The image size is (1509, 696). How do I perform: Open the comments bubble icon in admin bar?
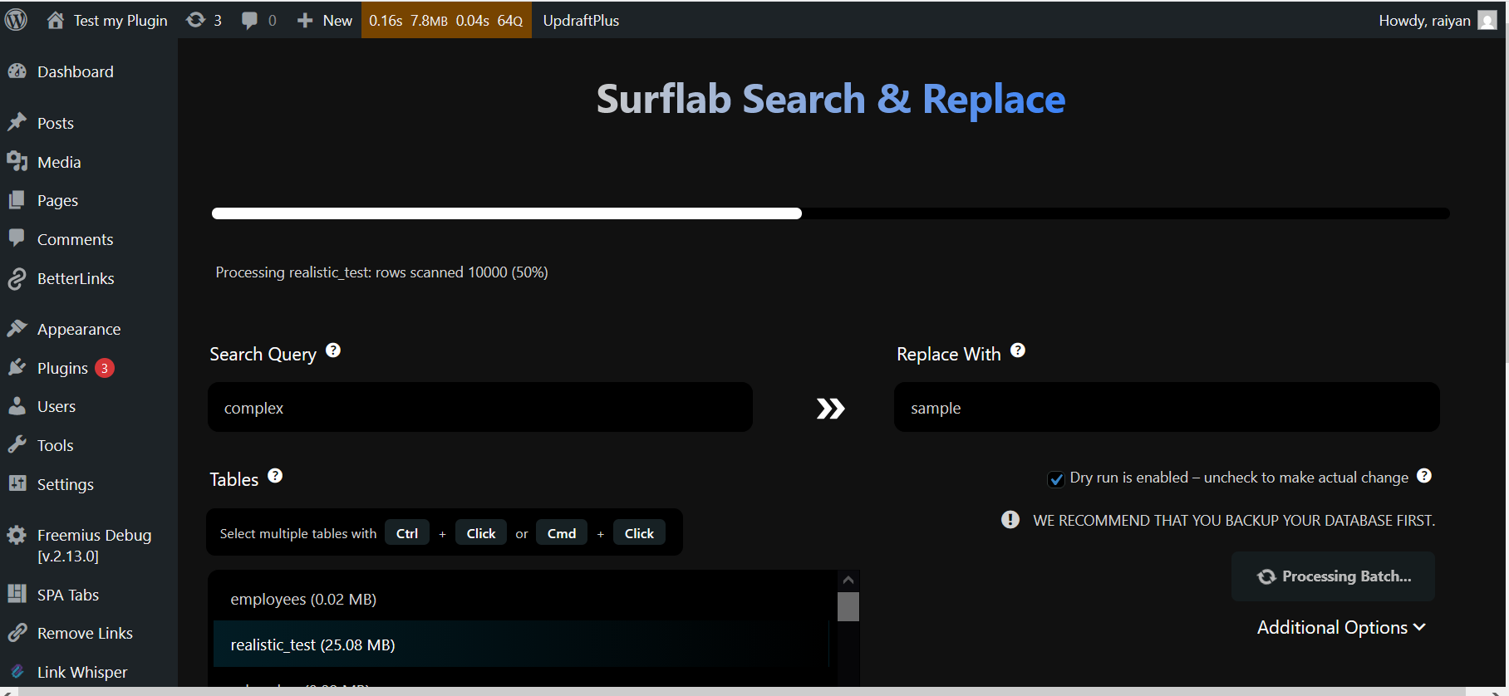[249, 21]
